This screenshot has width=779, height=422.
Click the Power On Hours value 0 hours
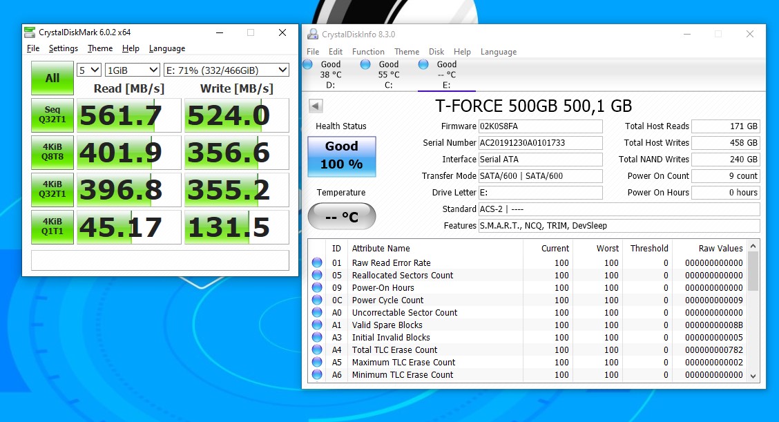click(726, 193)
